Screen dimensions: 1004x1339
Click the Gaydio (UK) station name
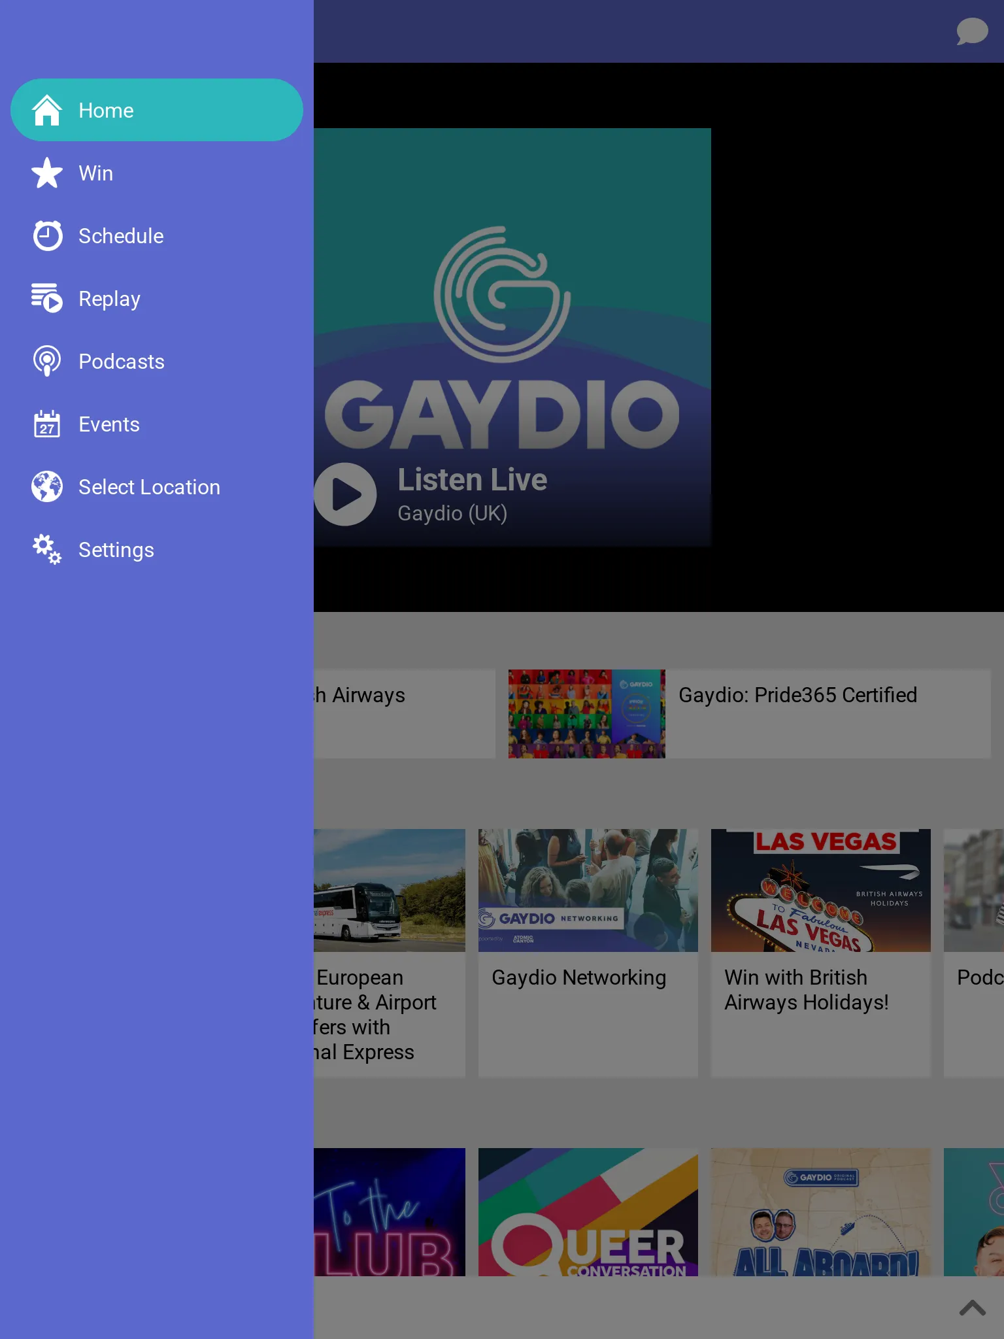coord(452,514)
